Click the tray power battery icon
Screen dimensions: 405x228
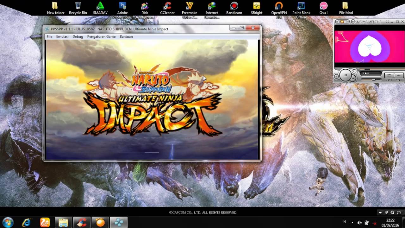click(367, 223)
